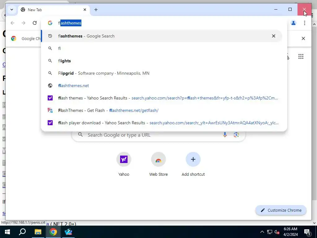Click the FlashThemes favicon in suggestions
The width and height of the screenshot is (317, 238).
pos(50,110)
